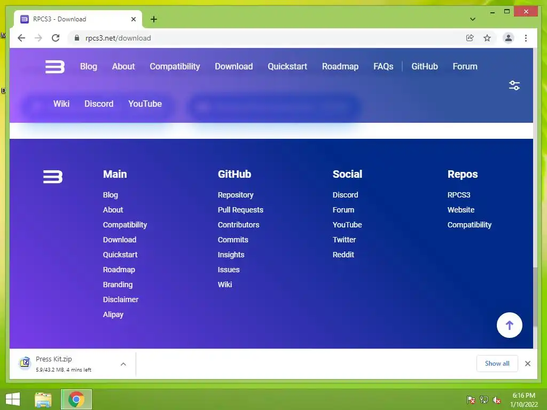
Task: Open Wiki in the navigation bar
Action: click(61, 104)
